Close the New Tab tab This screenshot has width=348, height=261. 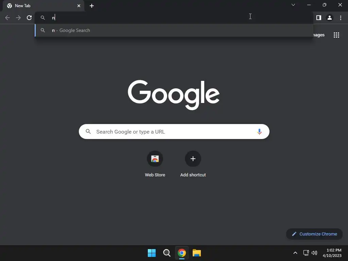click(x=79, y=6)
